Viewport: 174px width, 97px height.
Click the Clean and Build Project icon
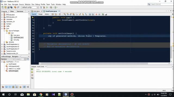pyautogui.click(x=44, y=7)
